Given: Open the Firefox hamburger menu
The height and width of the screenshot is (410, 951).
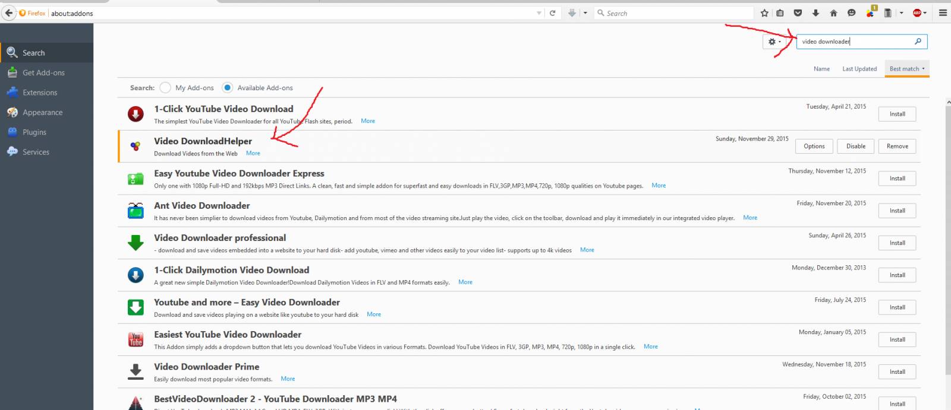Looking at the screenshot, I should click(942, 13).
